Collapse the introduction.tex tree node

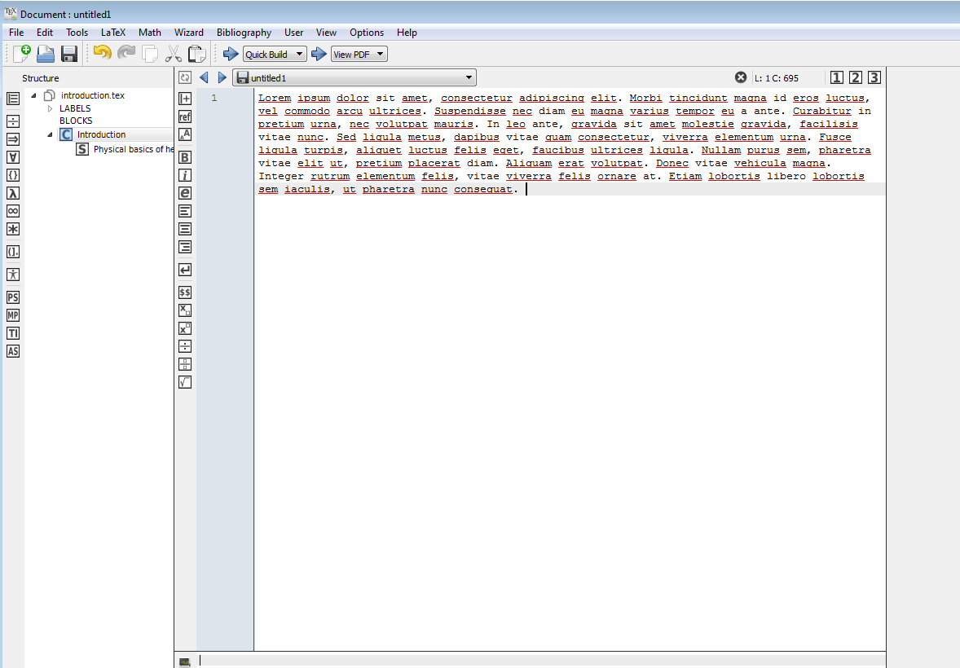tap(33, 95)
